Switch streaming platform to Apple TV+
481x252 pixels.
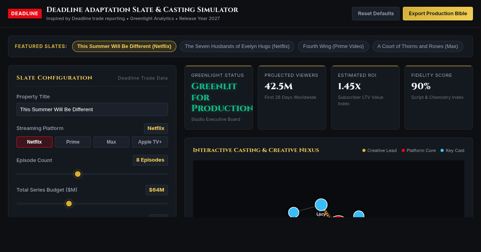150,142
